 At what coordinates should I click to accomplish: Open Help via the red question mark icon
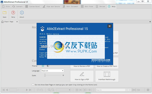click(13, 12)
